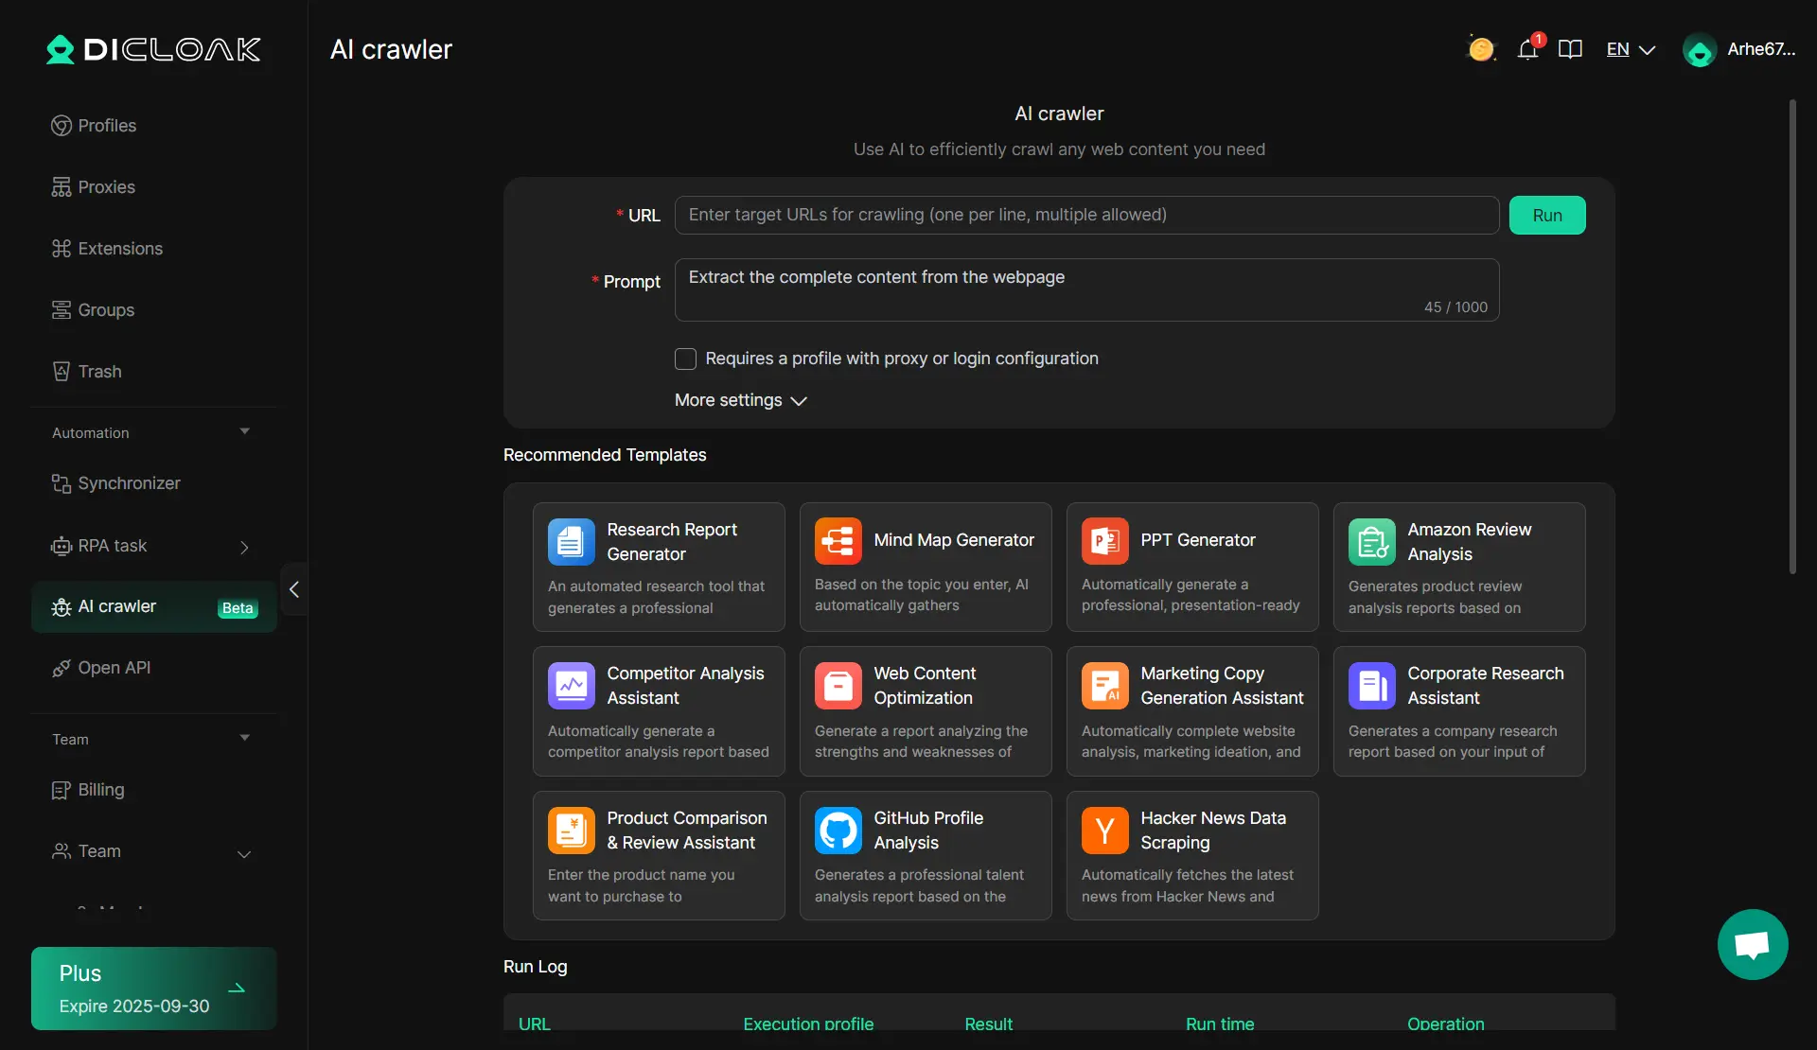Viewport: 1817px width, 1050px height.
Task: Collapse the Automation sidebar section
Action: click(x=244, y=432)
